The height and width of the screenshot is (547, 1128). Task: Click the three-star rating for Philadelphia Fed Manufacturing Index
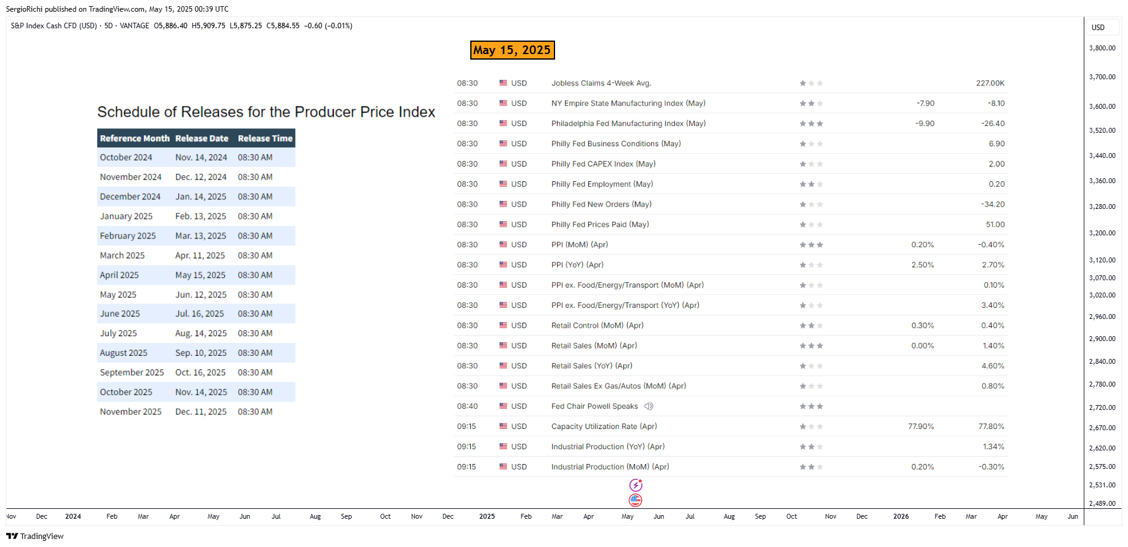(811, 124)
